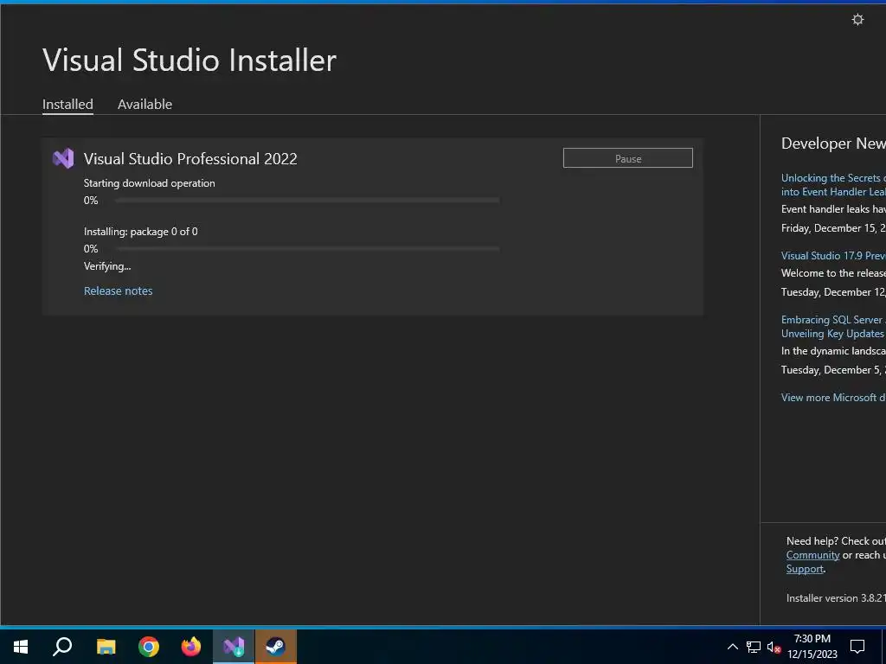The width and height of the screenshot is (886, 664).
Task: Open the Developer Community link
Action: pyautogui.click(x=812, y=555)
